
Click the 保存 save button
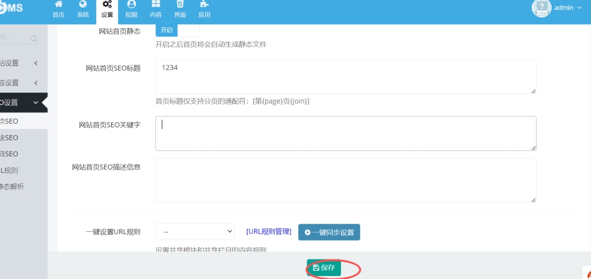(324, 268)
